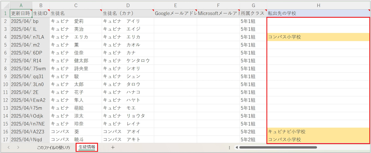Click the 生徒名（カナ） header cell

pyautogui.click(x=128, y=13)
